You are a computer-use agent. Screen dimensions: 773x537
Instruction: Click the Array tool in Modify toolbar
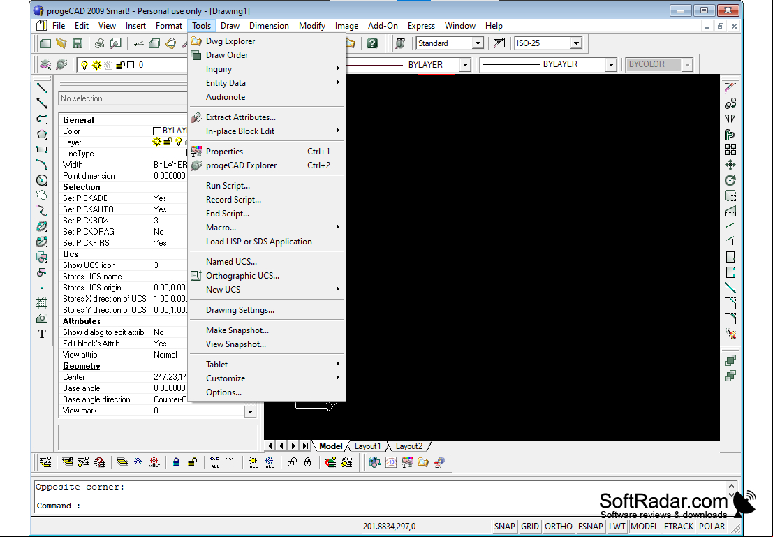tap(730, 149)
